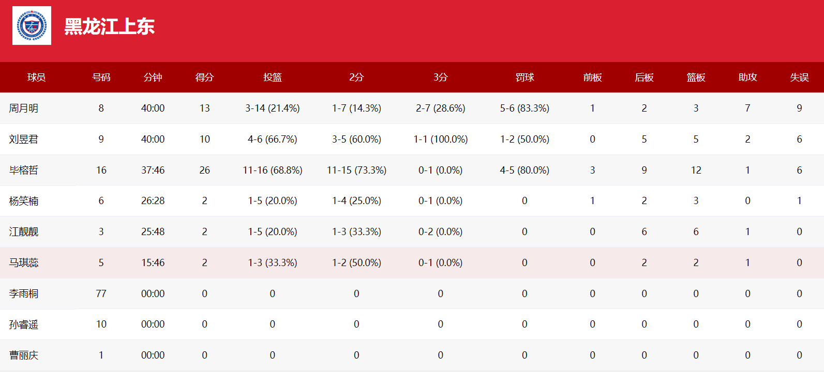Click 毕榕哲's 26 points cell
This screenshot has height=372, width=824.
click(204, 171)
